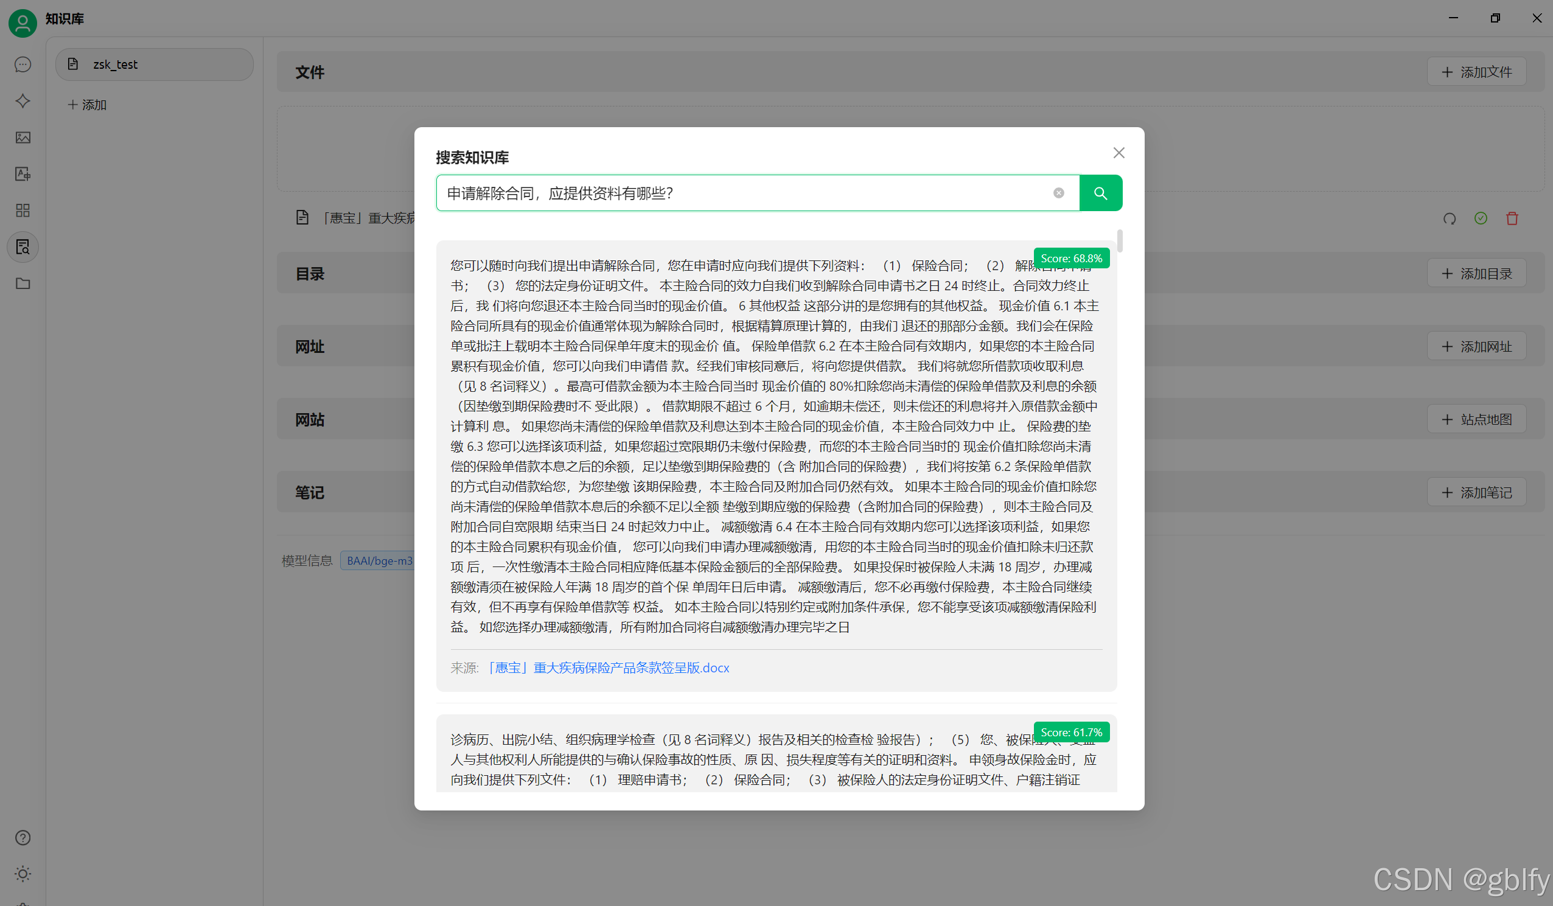Open the source docx file link

pos(608,667)
